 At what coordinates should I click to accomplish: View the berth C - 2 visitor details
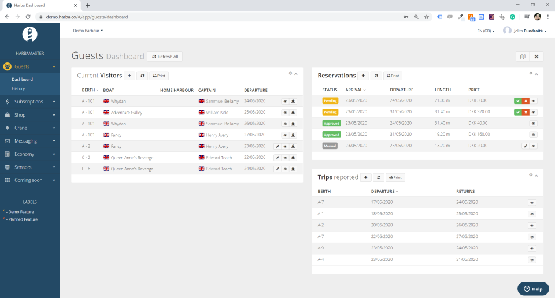[285, 158]
